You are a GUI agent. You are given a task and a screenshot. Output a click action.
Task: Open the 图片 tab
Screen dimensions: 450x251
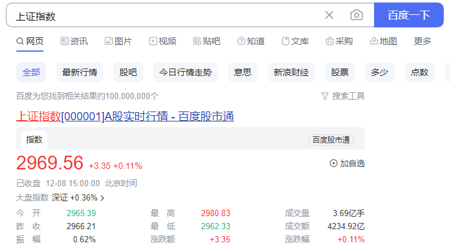118,41
